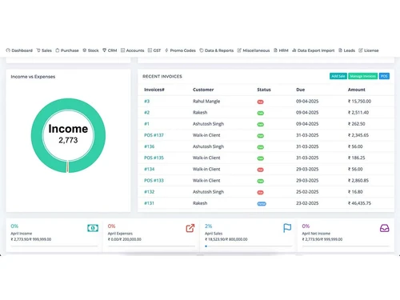Click the April Expenses external-link icon
This screenshot has height=300, width=400.
pyautogui.click(x=190, y=228)
